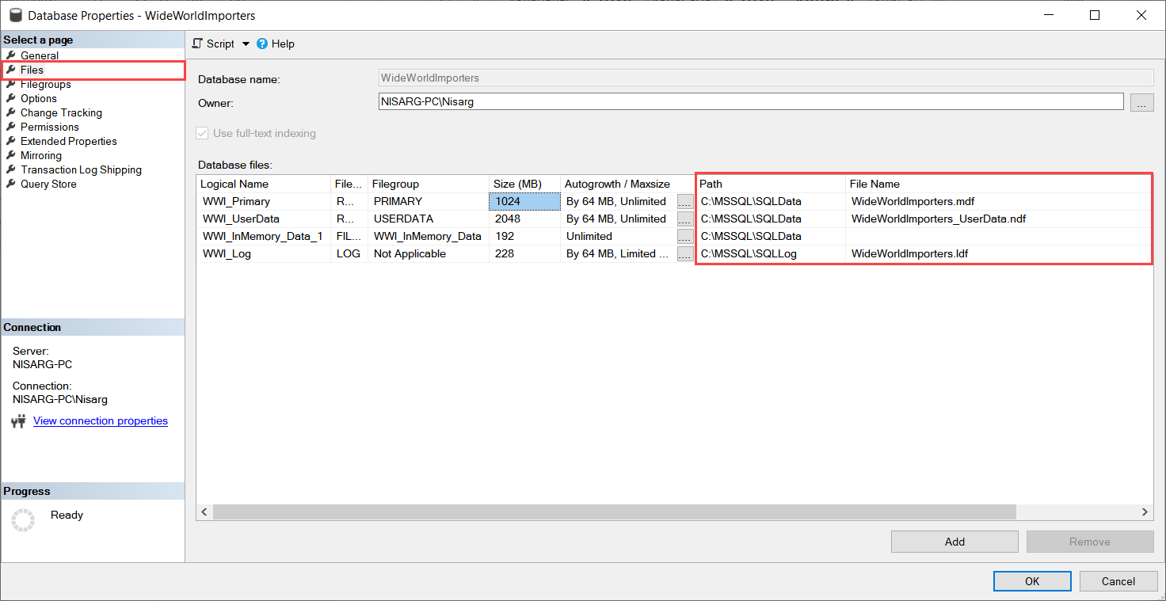Click the size cell showing 228
Screen dimensions: 1166x601
tap(525, 253)
